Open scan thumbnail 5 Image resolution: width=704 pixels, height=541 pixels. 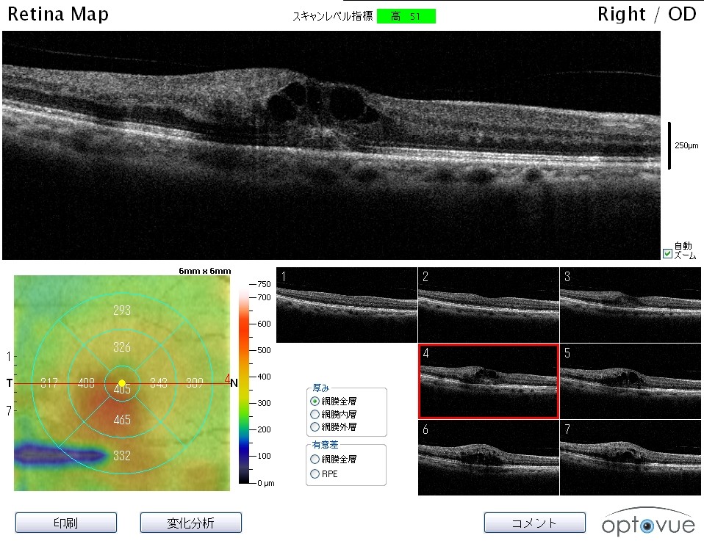click(631, 382)
